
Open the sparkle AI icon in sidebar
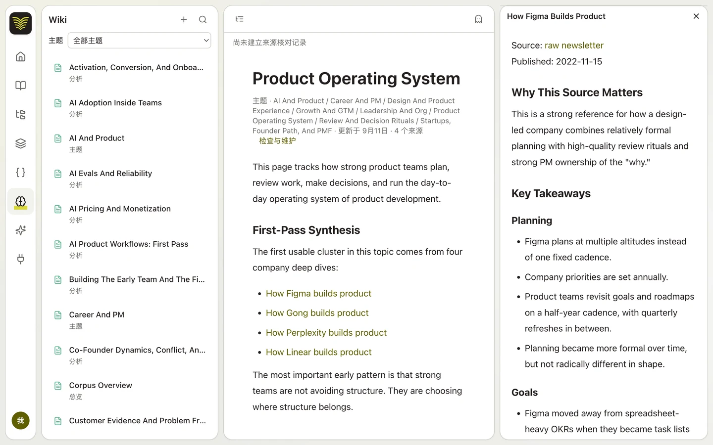point(20,230)
